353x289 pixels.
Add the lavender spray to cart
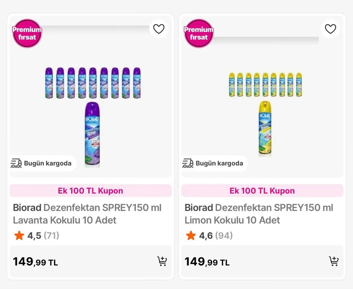click(x=162, y=261)
